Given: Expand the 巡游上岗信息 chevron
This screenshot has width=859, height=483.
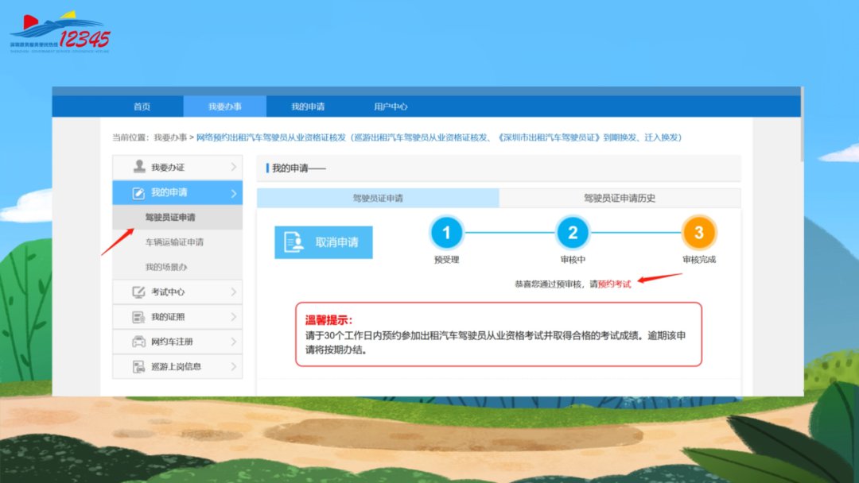Looking at the screenshot, I should pos(234,366).
